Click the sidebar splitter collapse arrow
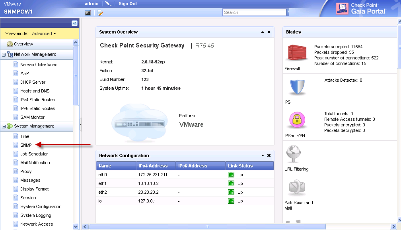 click(80, 124)
